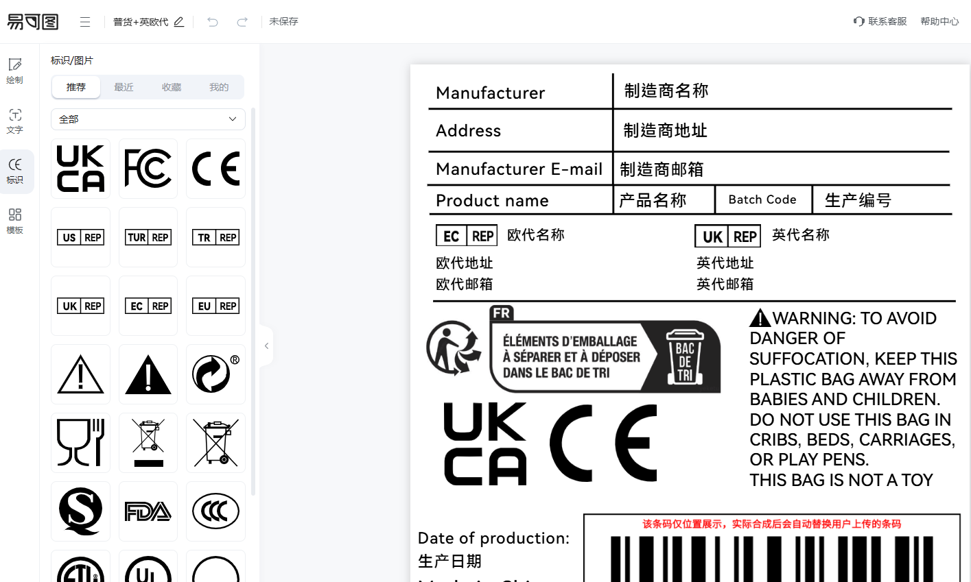Viewport: 971px width, 582px height.
Task: Insert the outlined warning triangle symbol
Action: click(80, 374)
